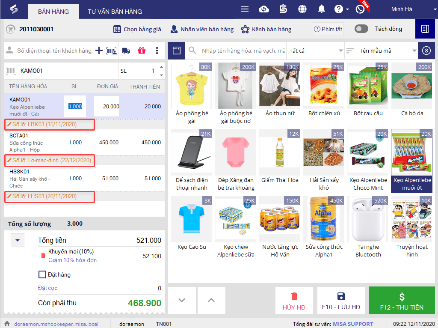The image size is (438, 328).
Task: Focus the customer phone/name field
Action: 54,51
